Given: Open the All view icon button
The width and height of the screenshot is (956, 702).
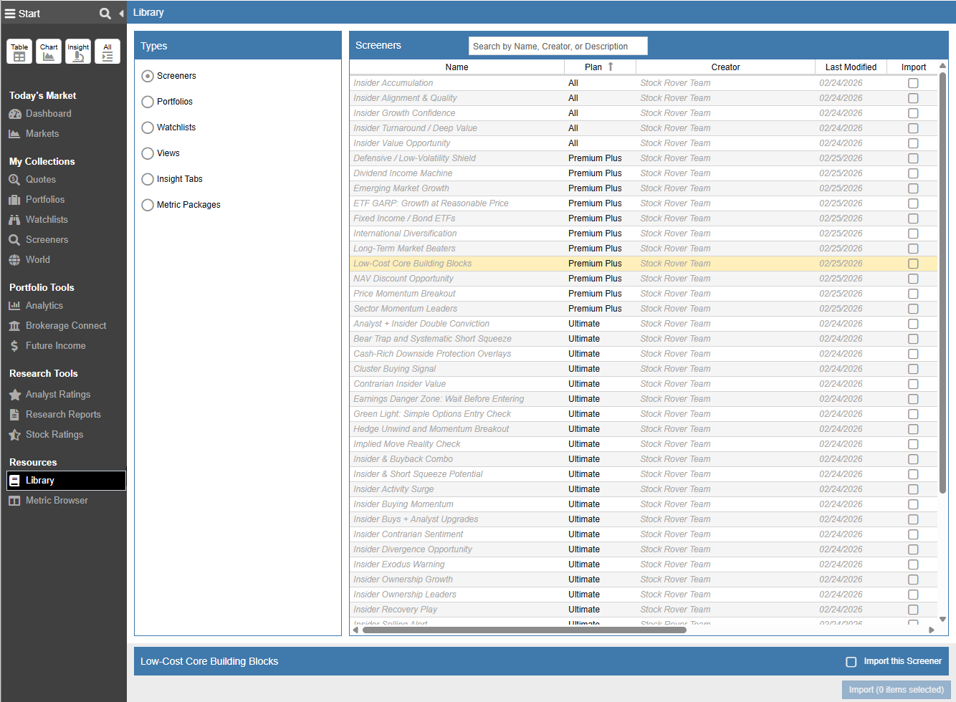Looking at the screenshot, I should pyautogui.click(x=107, y=52).
